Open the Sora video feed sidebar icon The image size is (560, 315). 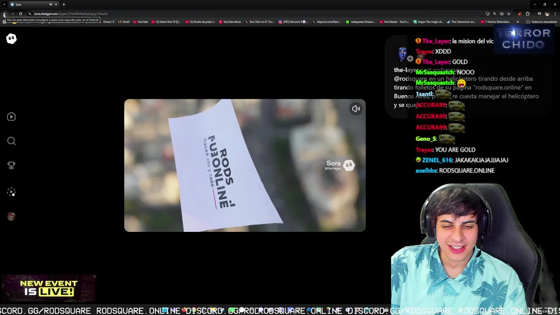pyautogui.click(x=11, y=116)
